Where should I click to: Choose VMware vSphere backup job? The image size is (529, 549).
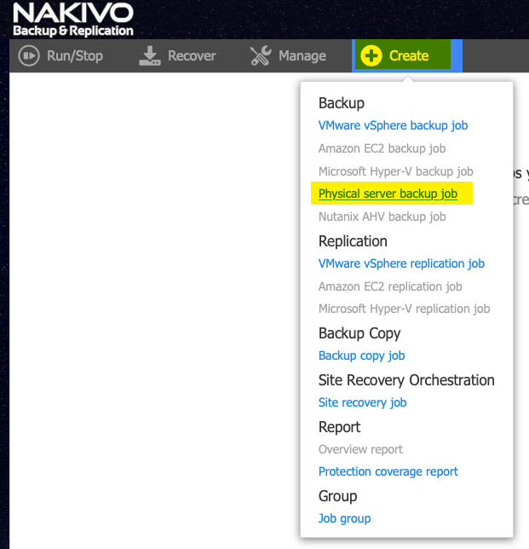click(x=393, y=125)
